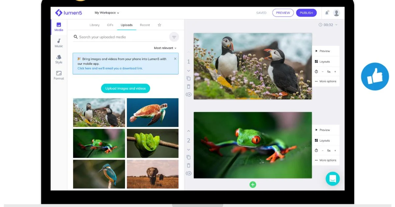Open the Music panel in sidebar
395x207 pixels.
59,43
